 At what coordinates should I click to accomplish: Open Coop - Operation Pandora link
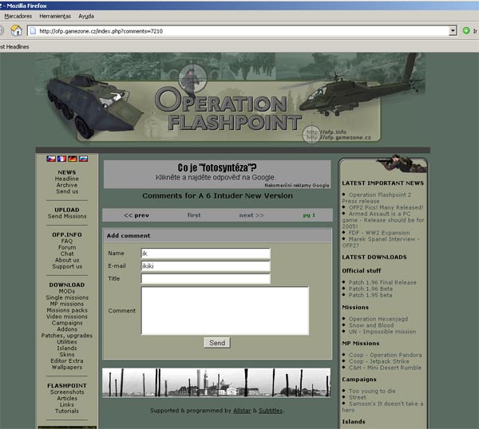click(386, 355)
